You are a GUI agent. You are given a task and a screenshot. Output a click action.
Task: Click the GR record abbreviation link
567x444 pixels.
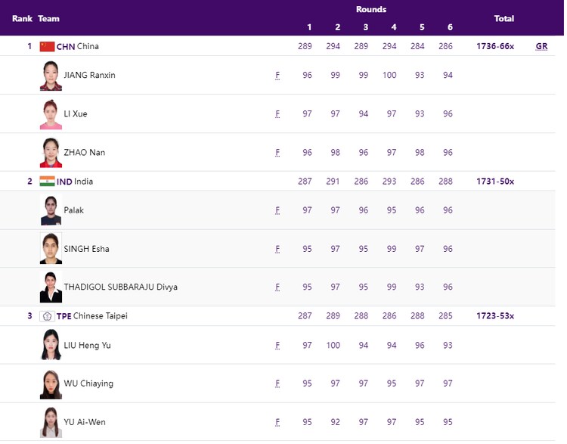point(541,46)
